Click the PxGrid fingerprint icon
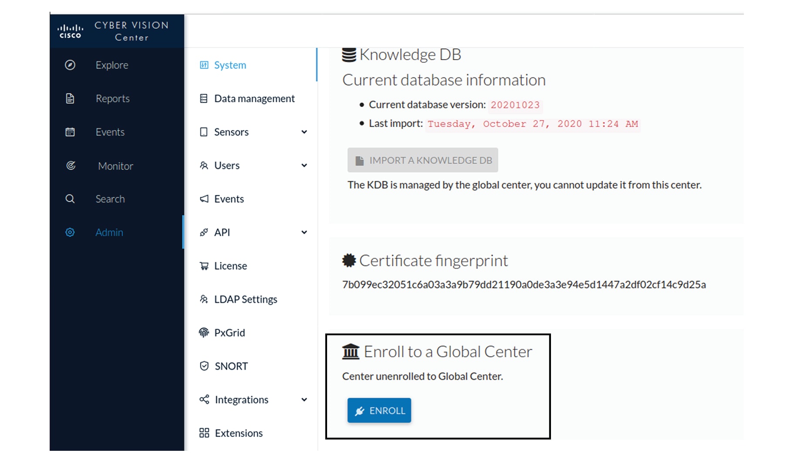Image resolution: width=794 pixels, height=463 pixels. [204, 333]
